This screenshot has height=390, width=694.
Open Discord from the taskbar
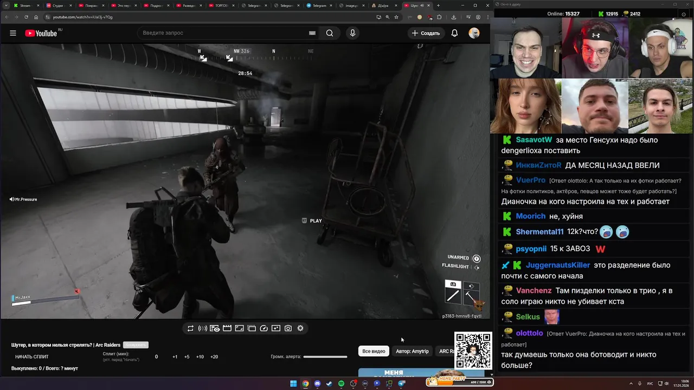tap(317, 383)
